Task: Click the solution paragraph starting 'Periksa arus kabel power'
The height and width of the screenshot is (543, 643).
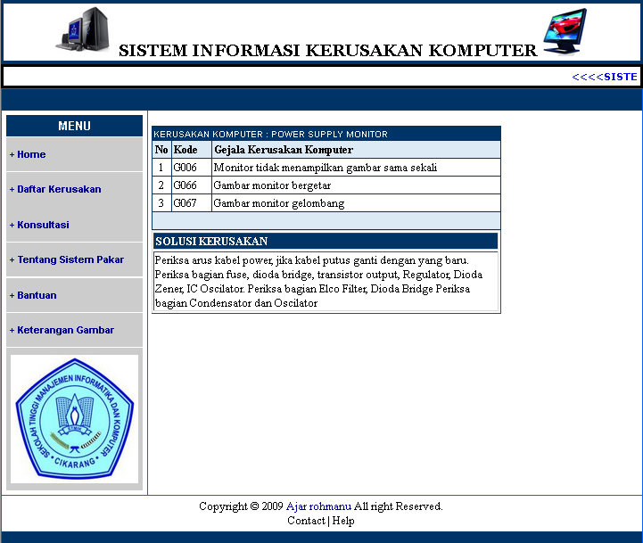Action: (x=326, y=282)
